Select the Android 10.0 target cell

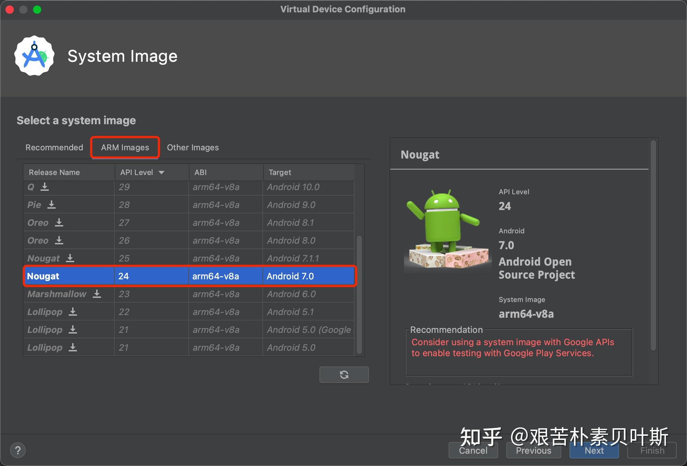pyautogui.click(x=308, y=187)
